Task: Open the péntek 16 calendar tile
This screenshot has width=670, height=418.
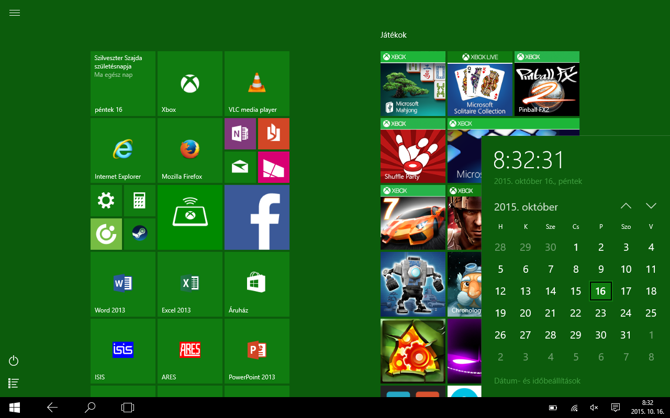Action: (123, 84)
